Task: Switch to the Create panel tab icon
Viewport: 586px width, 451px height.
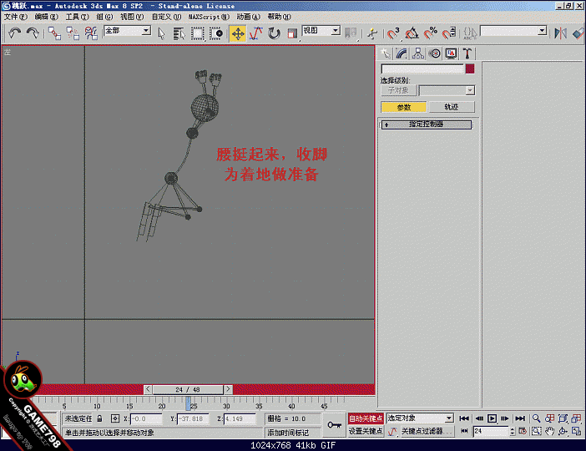Action: (x=386, y=53)
